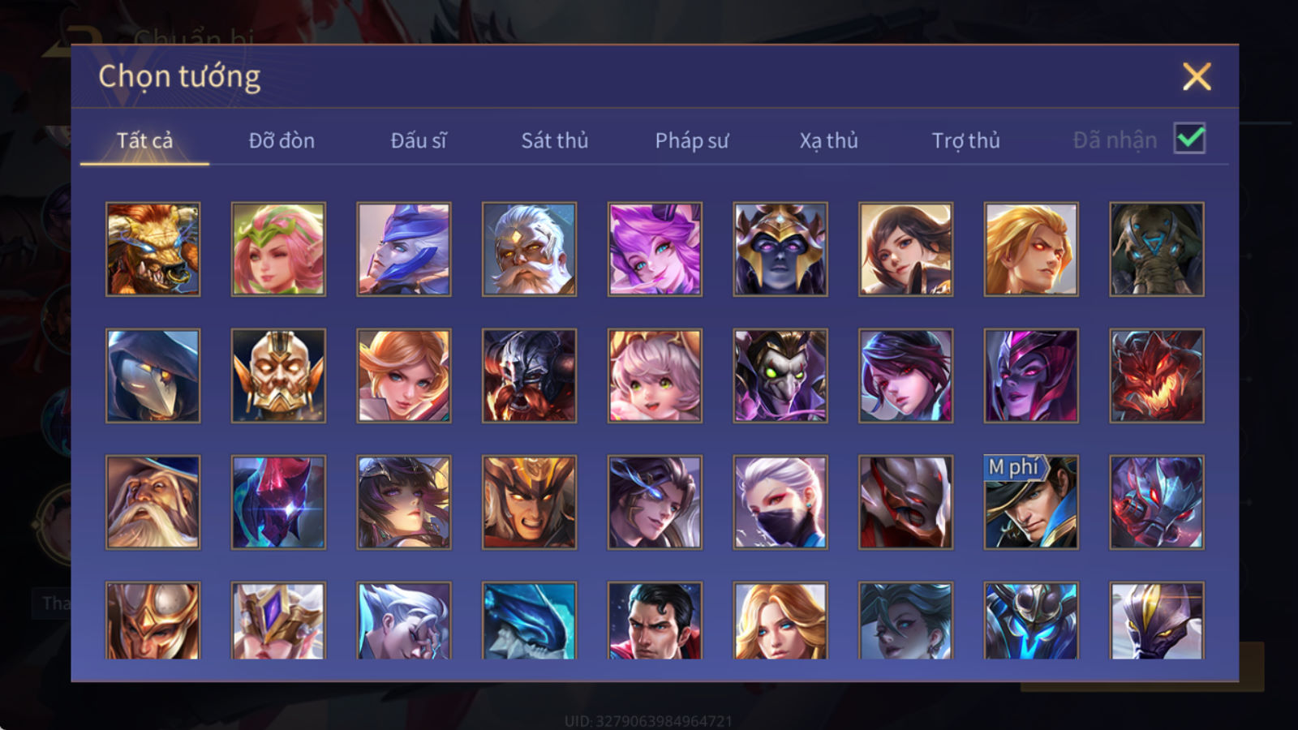This screenshot has width=1298, height=730.
Task: Pick the pink-haired hero with green headband
Action: point(278,249)
